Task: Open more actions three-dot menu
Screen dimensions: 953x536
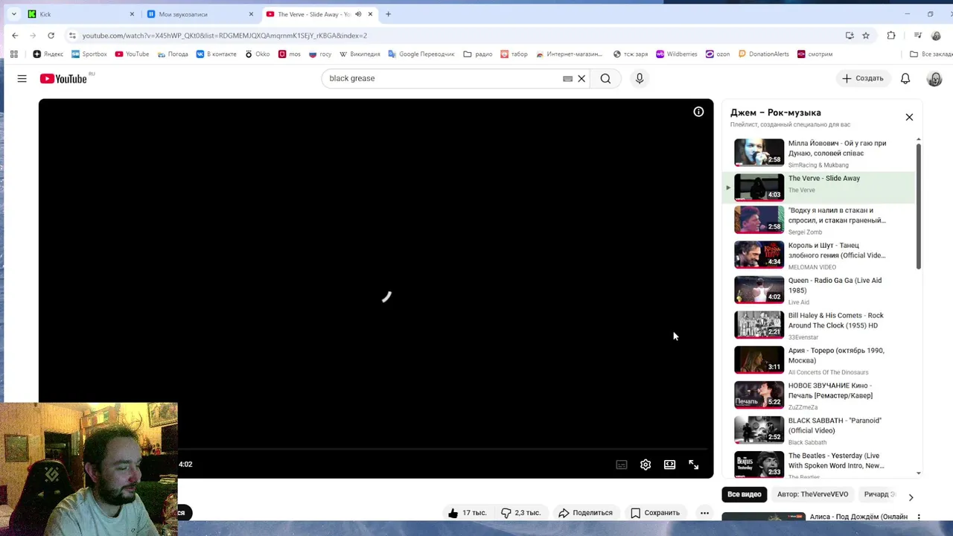Action: point(704,512)
